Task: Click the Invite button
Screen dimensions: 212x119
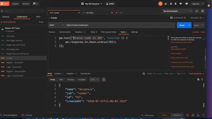Action: [x=110, y=4]
